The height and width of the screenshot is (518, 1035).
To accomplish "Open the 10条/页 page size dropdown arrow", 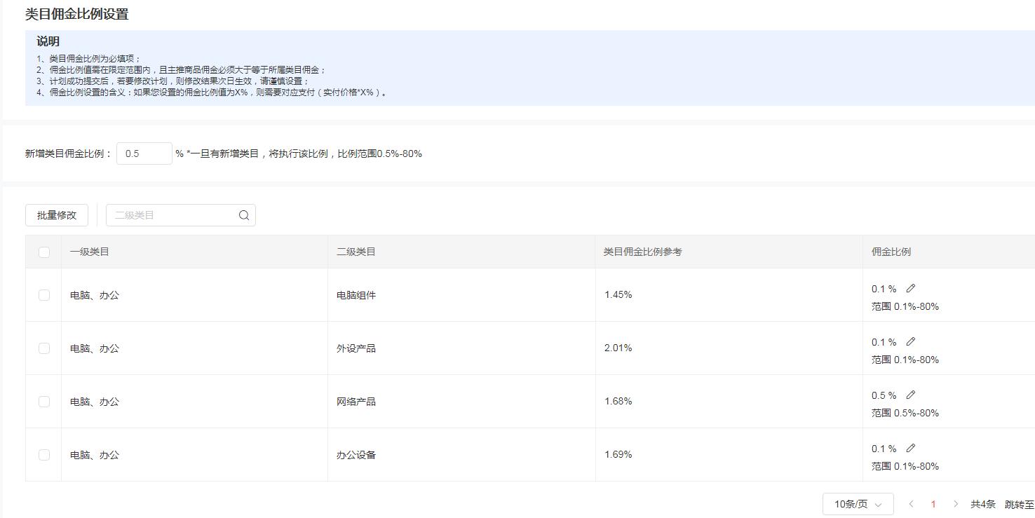I will click(x=879, y=503).
